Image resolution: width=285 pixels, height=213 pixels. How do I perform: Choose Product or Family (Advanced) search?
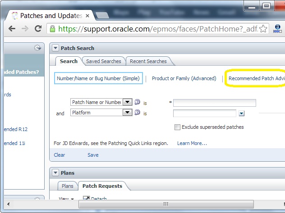[x=184, y=78]
